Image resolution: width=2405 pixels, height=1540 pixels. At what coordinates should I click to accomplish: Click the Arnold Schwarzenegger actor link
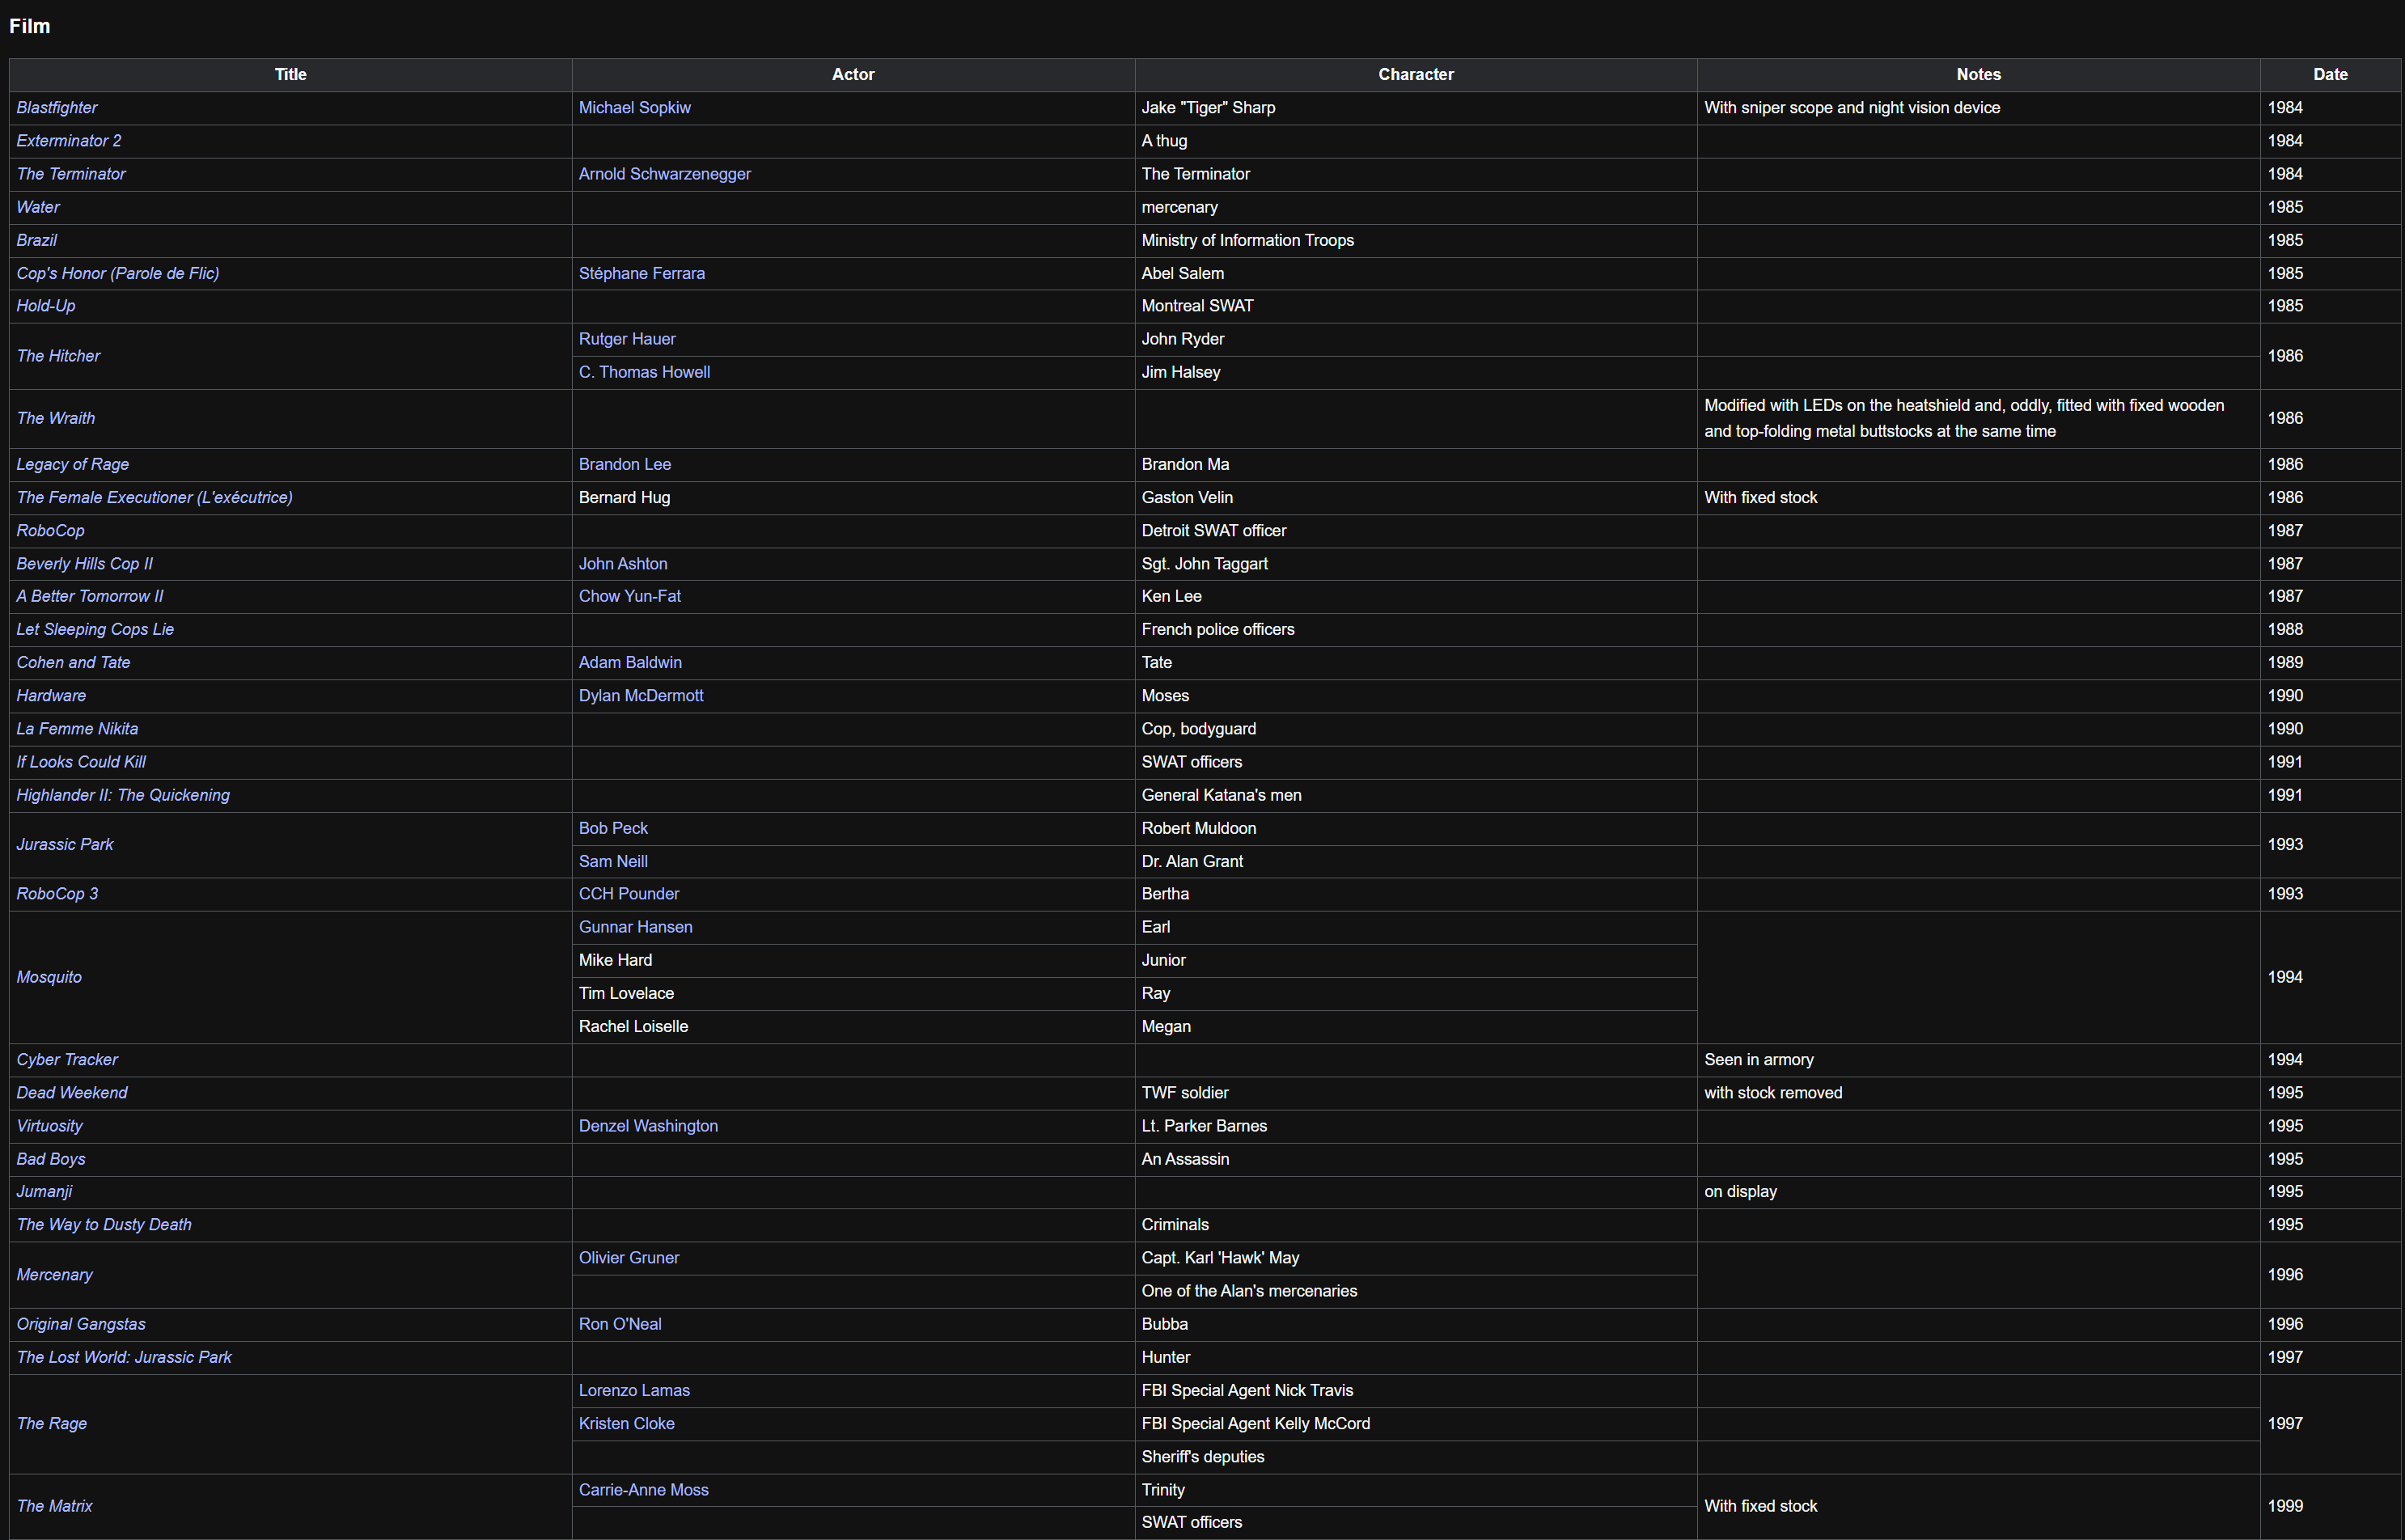point(665,174)
